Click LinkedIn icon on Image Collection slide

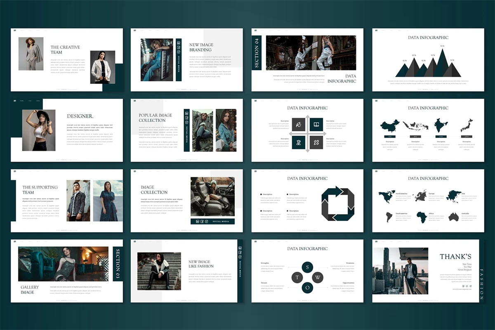point(198,222)
